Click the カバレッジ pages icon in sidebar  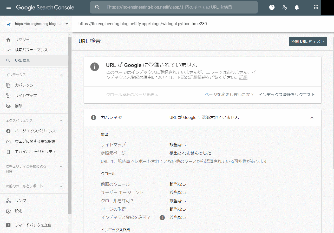pyautogui.click(x=8, y=85)
